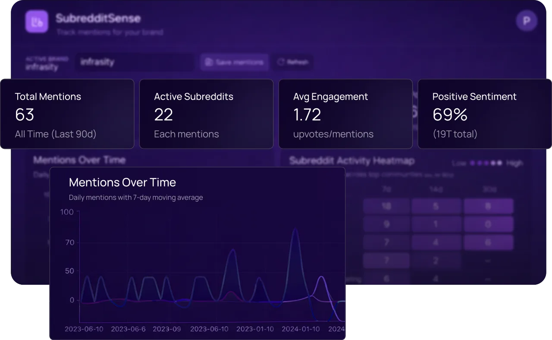Click "Daily mentions with 7-day moving average" subtitle
The height and width of the screenshot is (340, 552).
click(x=136, y=198)
